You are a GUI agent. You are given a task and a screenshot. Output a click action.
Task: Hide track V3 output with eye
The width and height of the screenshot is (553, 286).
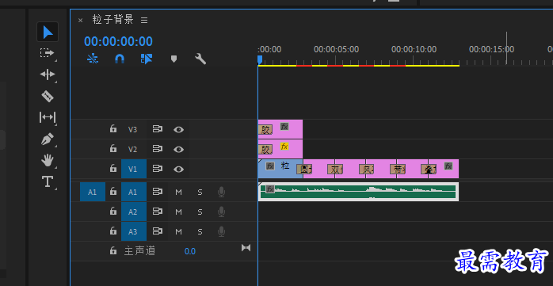click(179, 130)
